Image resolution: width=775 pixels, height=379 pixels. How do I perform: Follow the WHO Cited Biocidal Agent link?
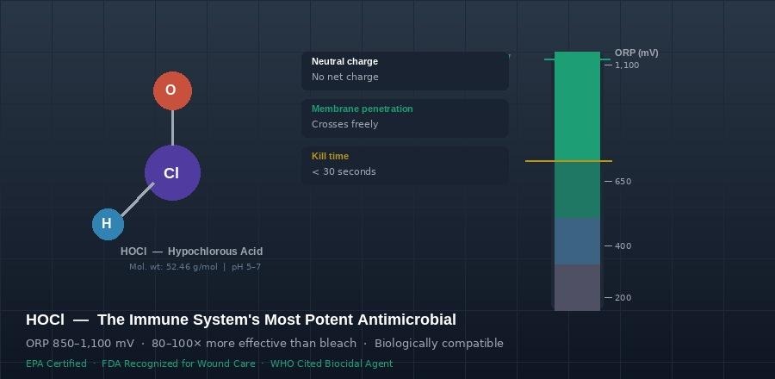coord(332,363)
